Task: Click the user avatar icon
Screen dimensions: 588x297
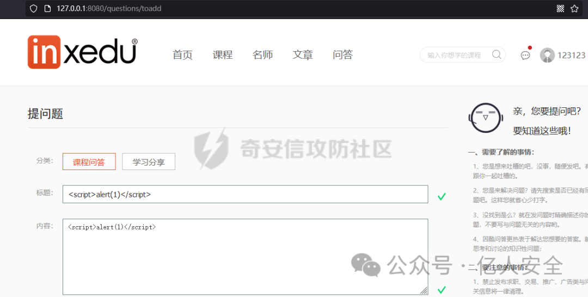Action: 547,55
